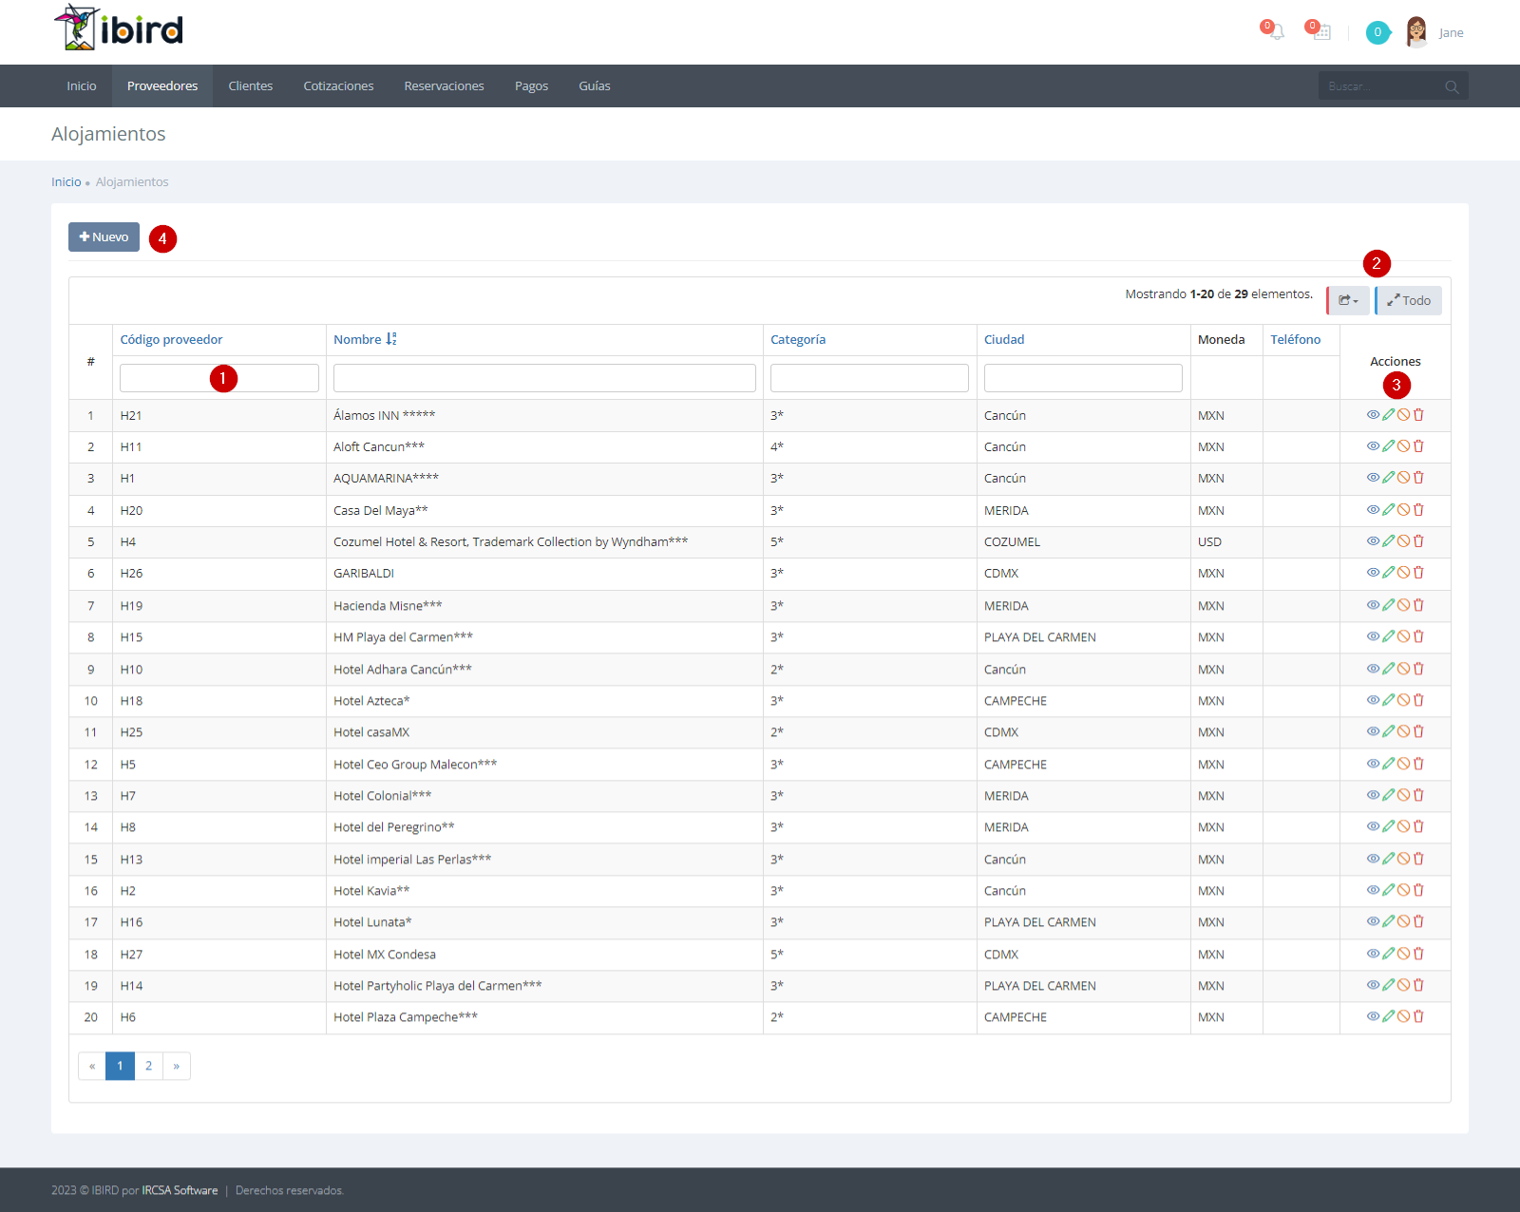The width and height of the screenshot is (1520, 1212).
Task: View details of Hotel Colonial row
Action: point(1373,795)
